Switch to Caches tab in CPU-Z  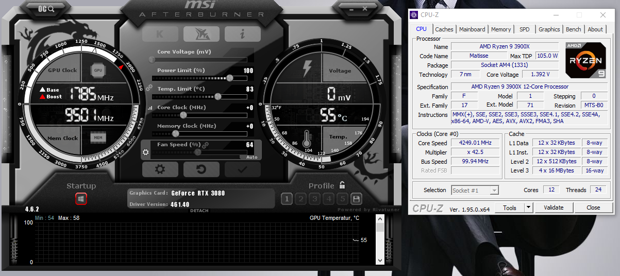coord(444,29)
